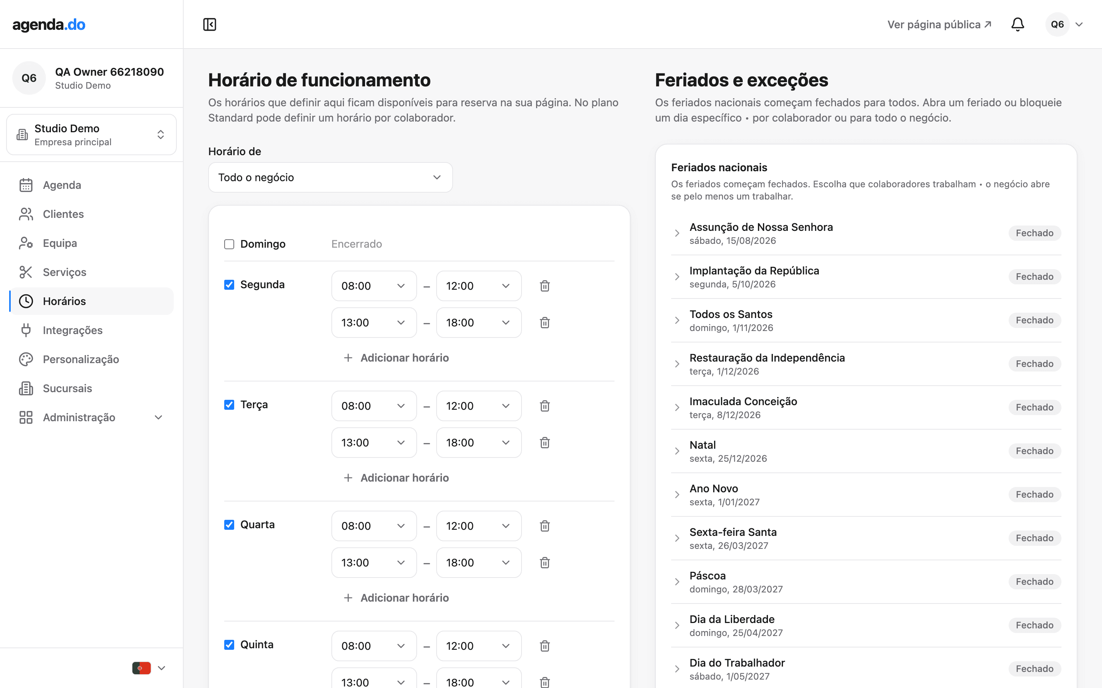Uncheck the Segunda checkbox
Viewport: 1102px width, 688px height.
(x=229, y=285)
